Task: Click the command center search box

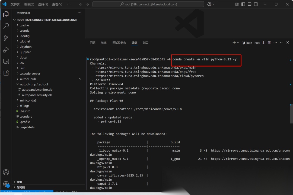Action: (148, 4)
